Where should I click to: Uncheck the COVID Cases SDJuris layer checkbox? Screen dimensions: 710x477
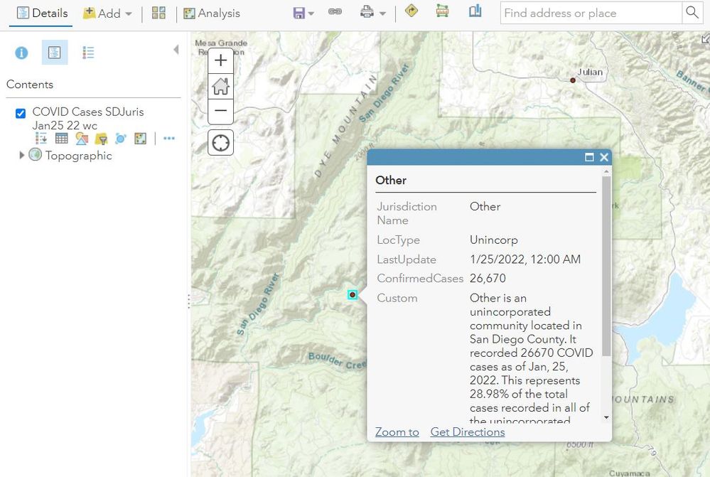21,113
